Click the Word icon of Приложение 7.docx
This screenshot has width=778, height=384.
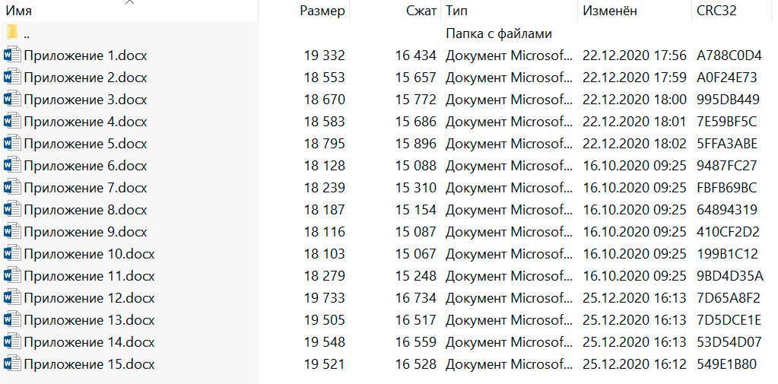pyautogui.click(x=12, y=188)
